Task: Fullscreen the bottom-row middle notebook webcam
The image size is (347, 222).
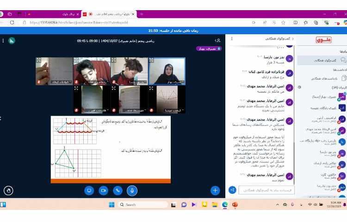Action: click(x=114, y=88)
